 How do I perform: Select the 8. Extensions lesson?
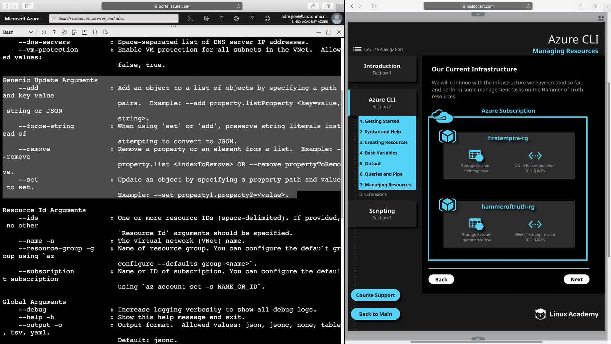(x=373, y=194)
